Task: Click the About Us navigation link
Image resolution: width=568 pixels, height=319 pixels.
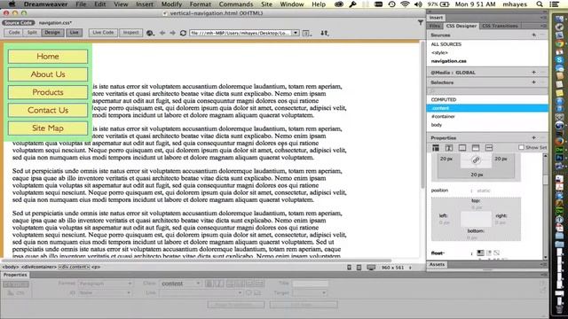Action: coord(48,74)
